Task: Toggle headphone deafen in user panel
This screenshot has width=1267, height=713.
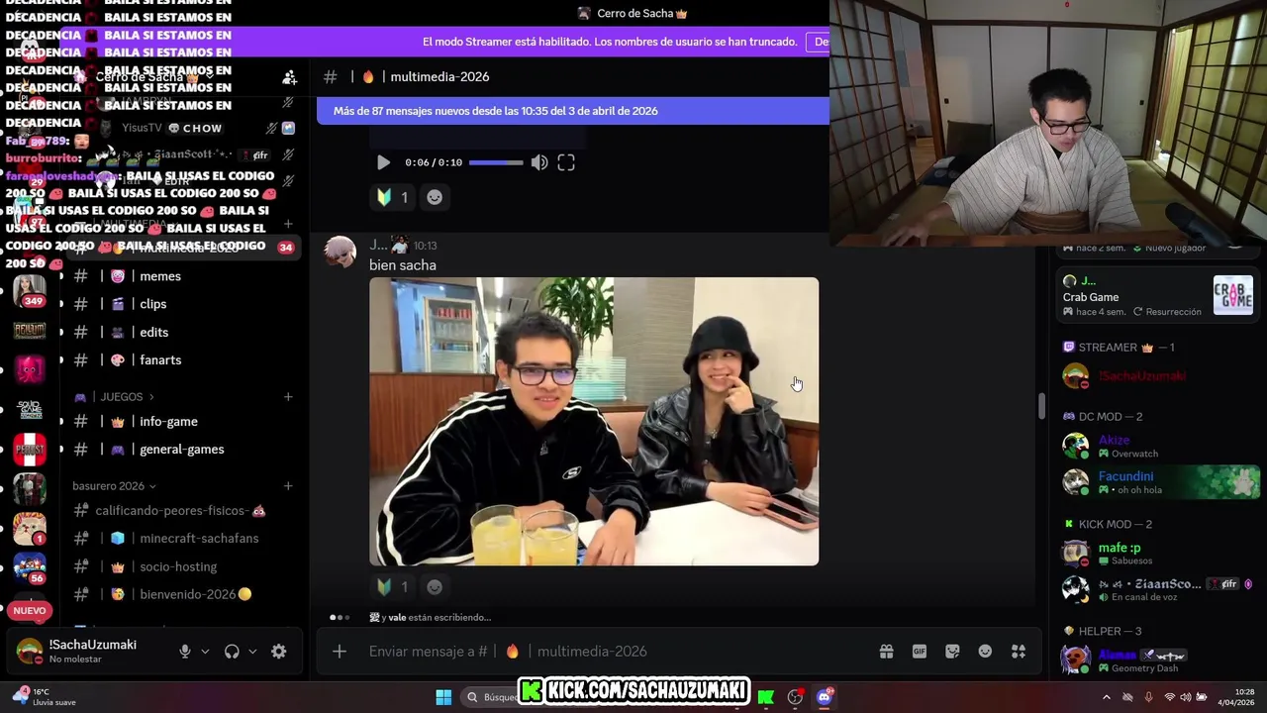Action: [232, 651]
